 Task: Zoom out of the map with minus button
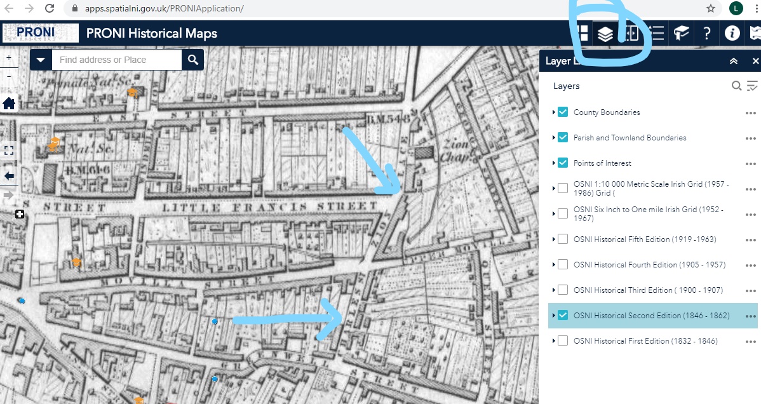9,76
